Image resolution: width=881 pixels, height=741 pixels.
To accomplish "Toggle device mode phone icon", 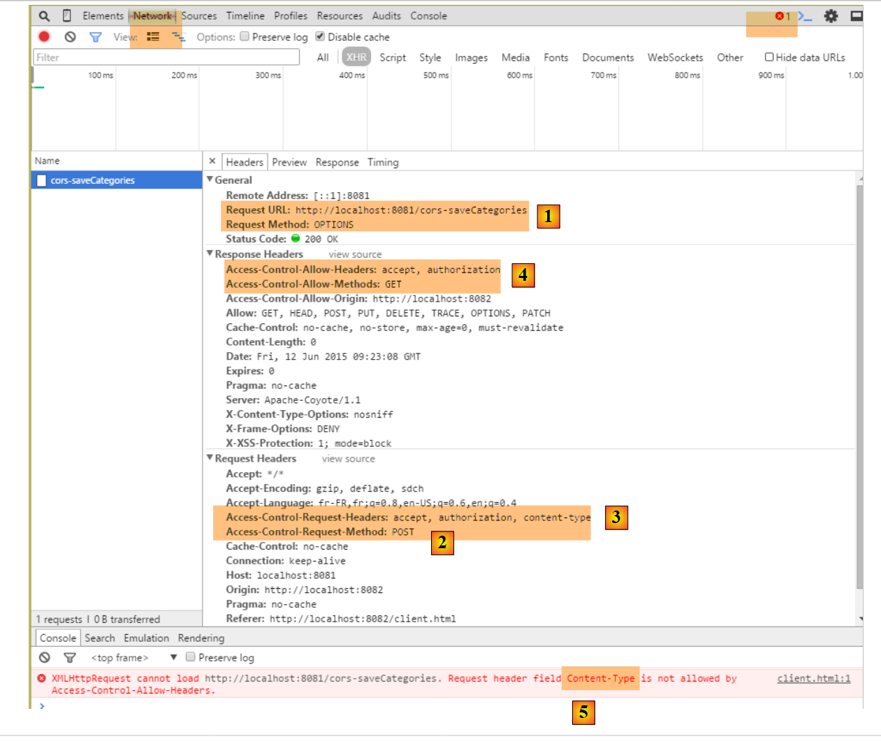I will point(67,16).
